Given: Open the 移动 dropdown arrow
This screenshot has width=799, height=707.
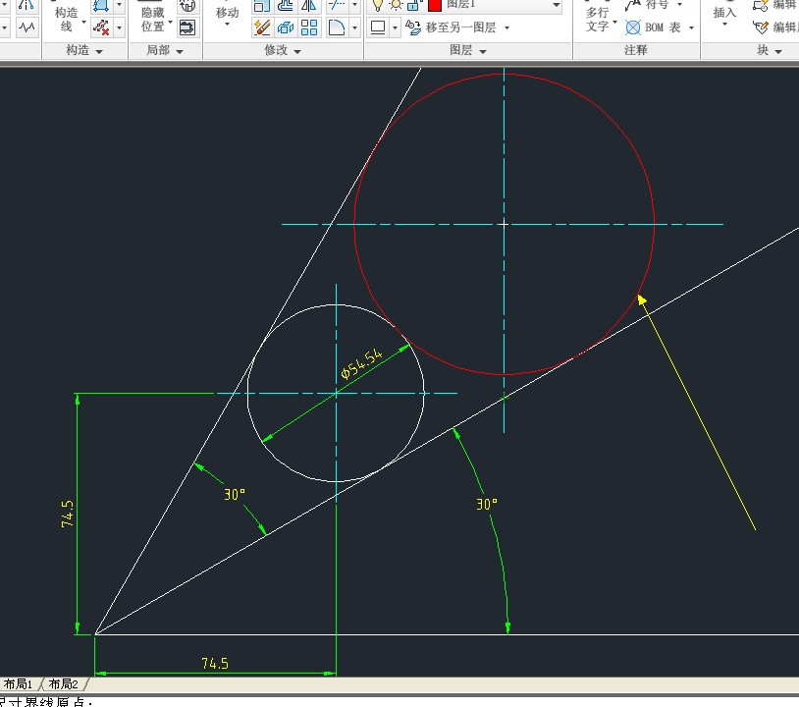Looking at the screenshot, I should [x=228, y=25].
